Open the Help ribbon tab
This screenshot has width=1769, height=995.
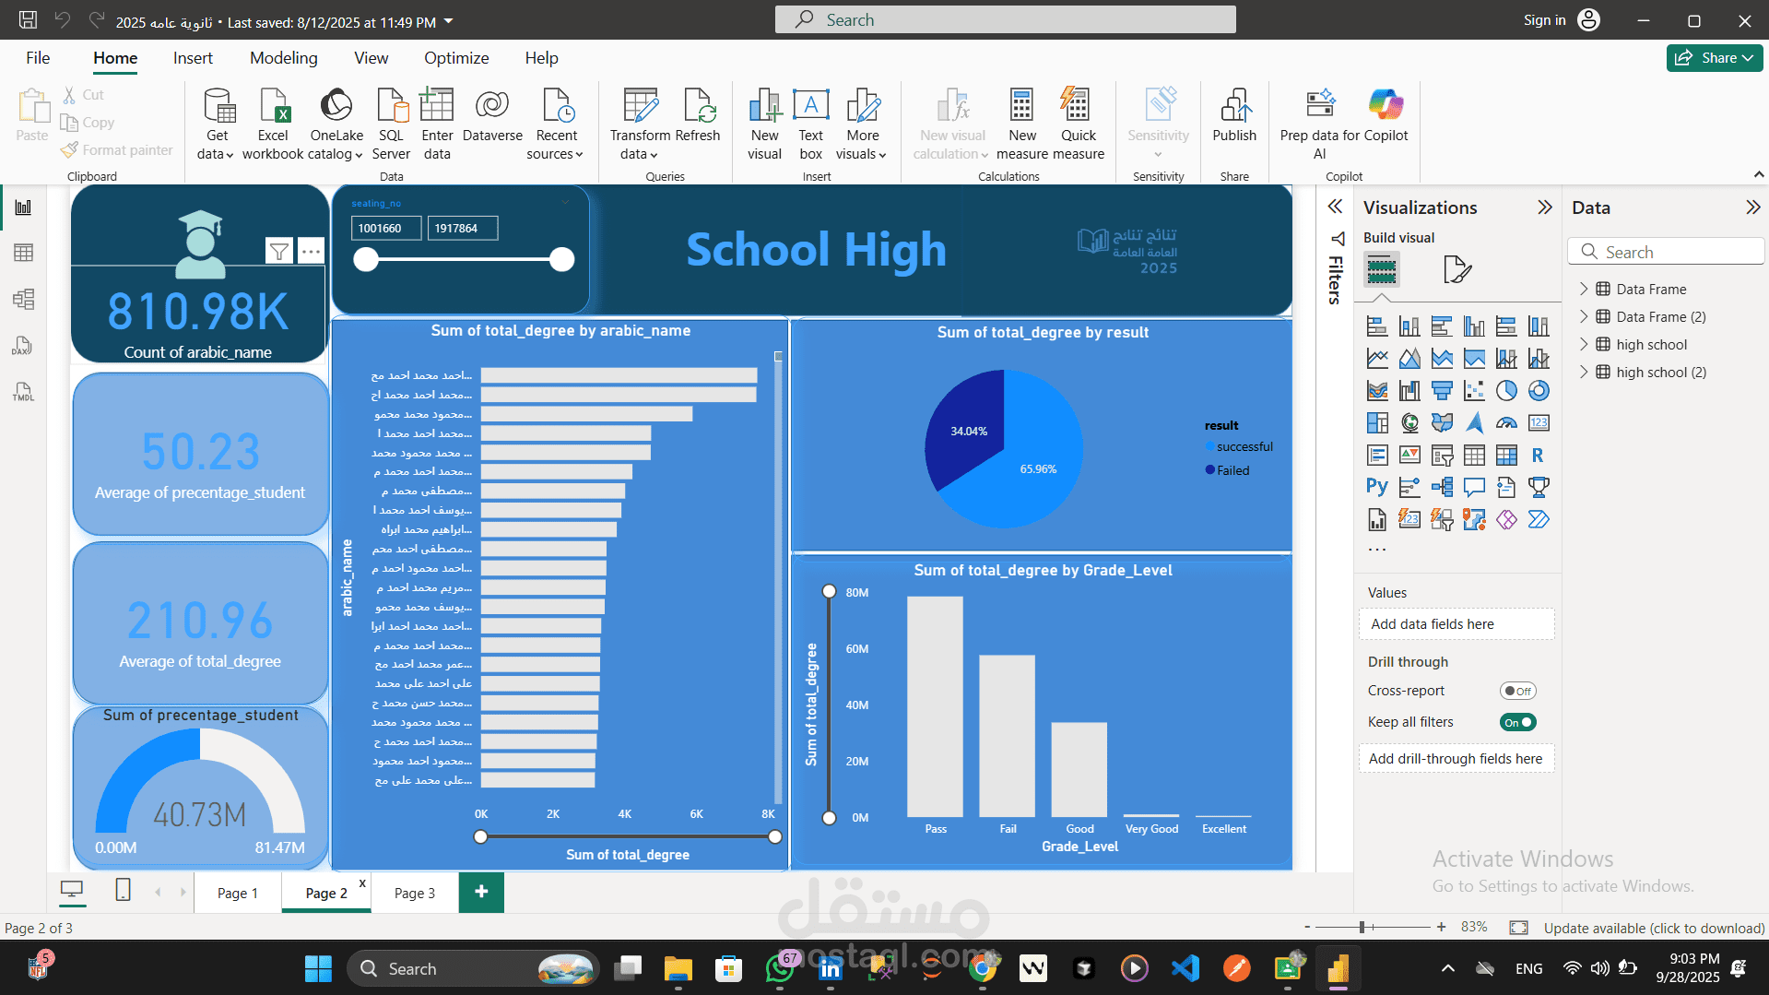point(541,58)
